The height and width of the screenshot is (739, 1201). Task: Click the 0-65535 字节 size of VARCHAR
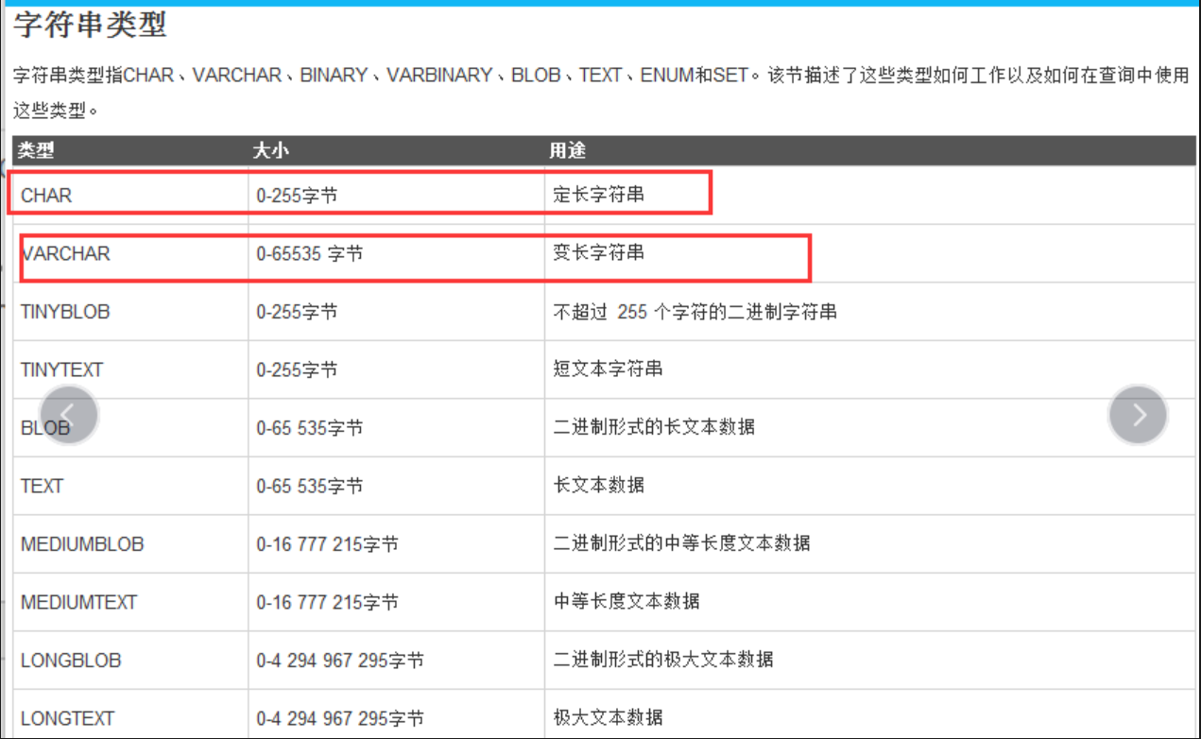pyautogui.click(x=397, y=253)
